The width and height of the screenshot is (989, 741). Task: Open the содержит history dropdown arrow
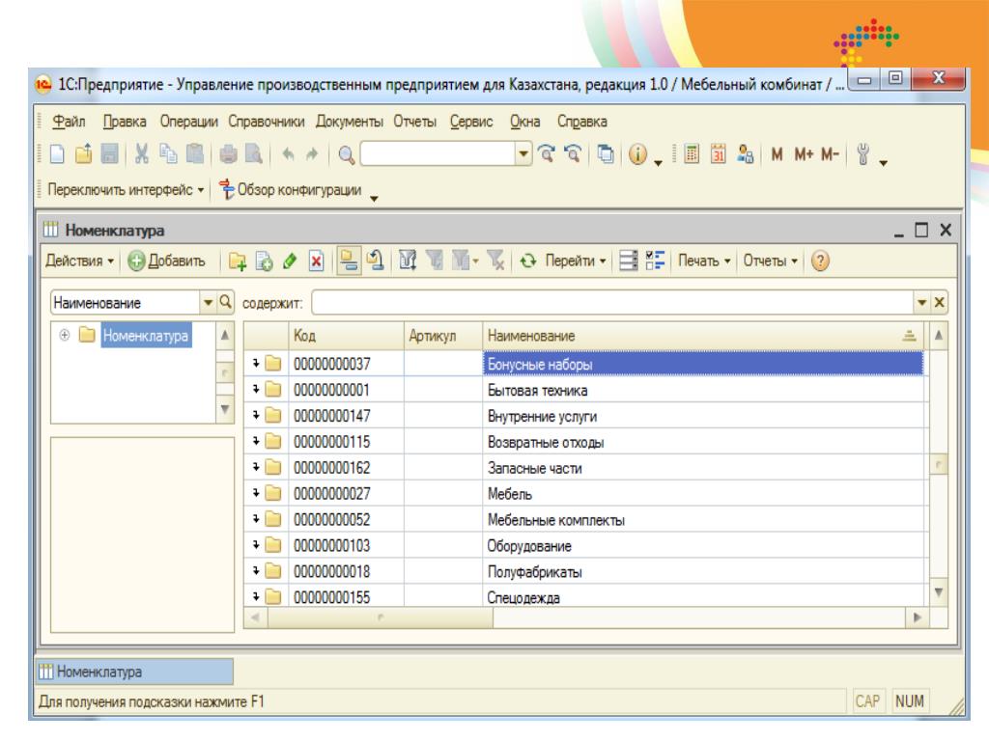tap(921, 302)
